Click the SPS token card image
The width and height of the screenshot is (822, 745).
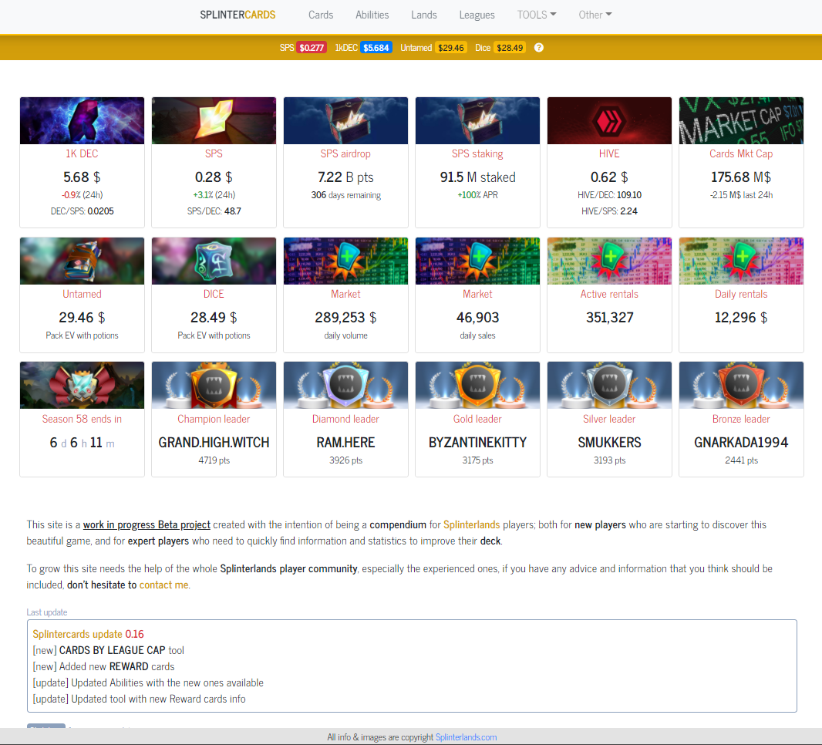(x=214, y=120)
